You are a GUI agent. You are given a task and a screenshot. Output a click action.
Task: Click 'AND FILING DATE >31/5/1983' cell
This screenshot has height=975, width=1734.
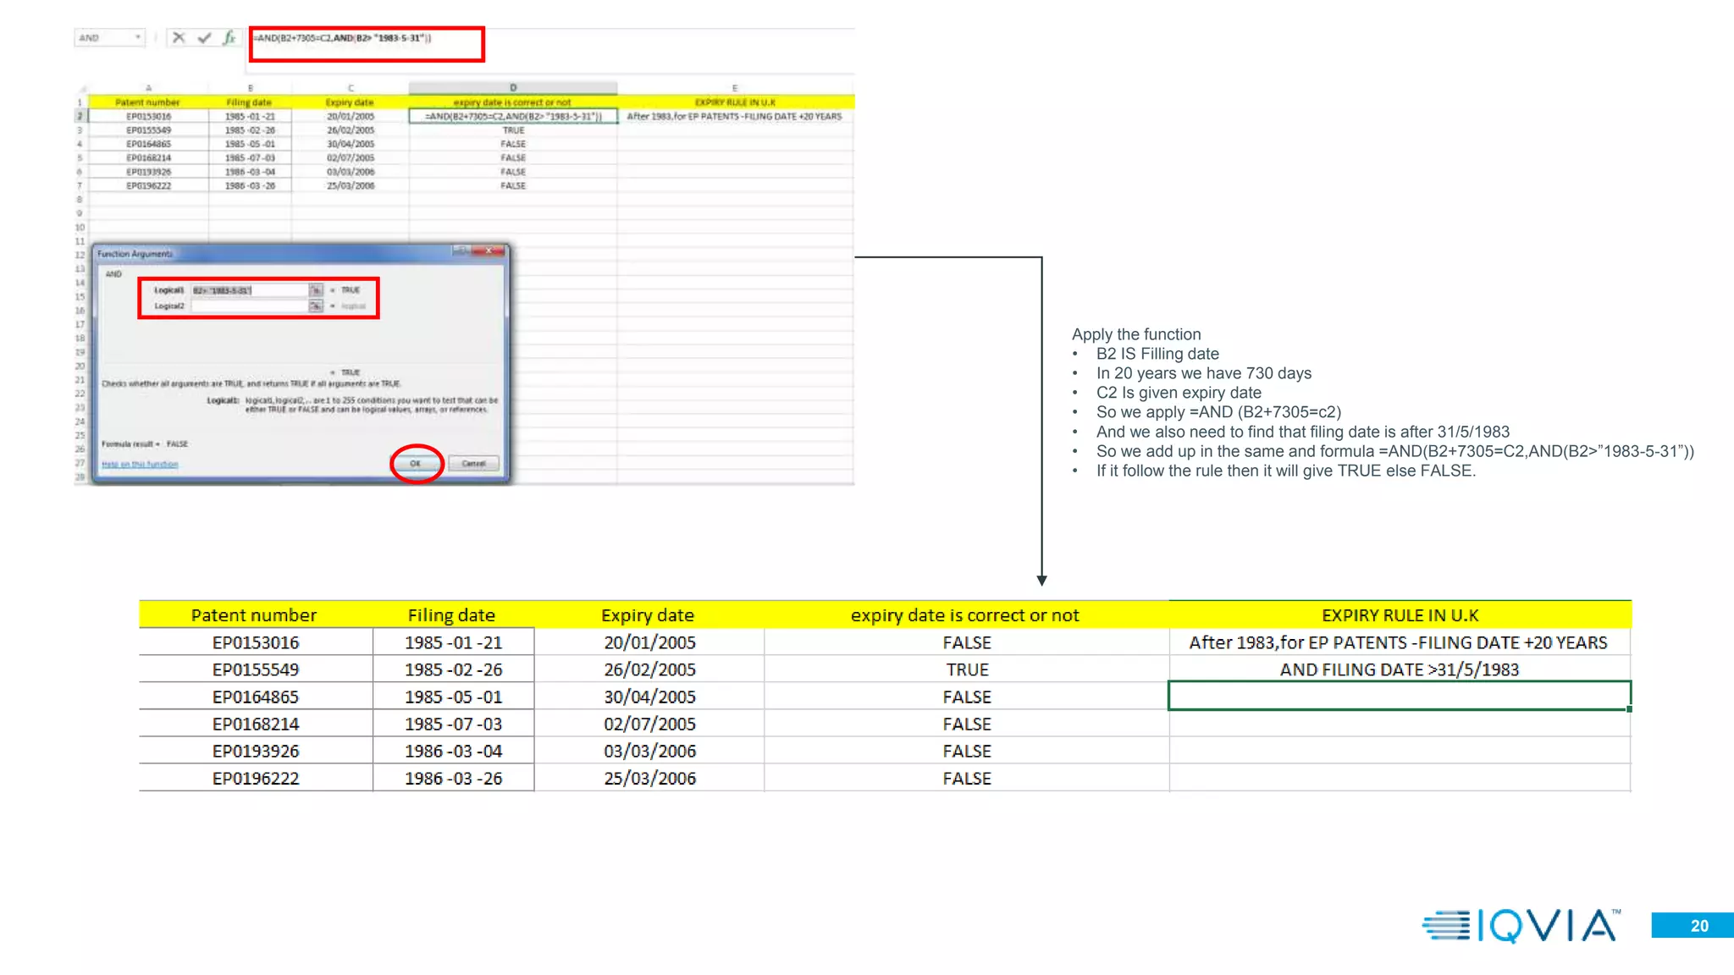(1400, 669)
